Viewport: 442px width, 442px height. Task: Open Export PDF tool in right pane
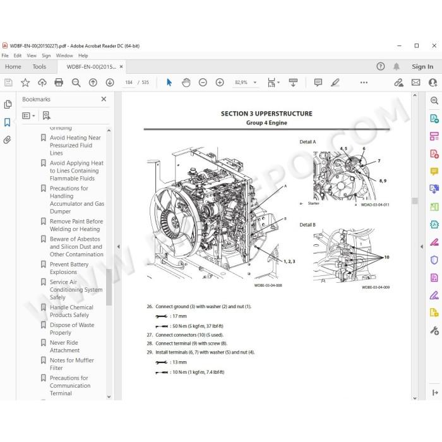(x=434, y=119)
